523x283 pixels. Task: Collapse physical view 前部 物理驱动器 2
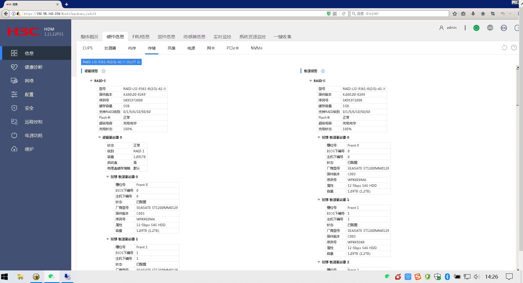click(319, 262)
